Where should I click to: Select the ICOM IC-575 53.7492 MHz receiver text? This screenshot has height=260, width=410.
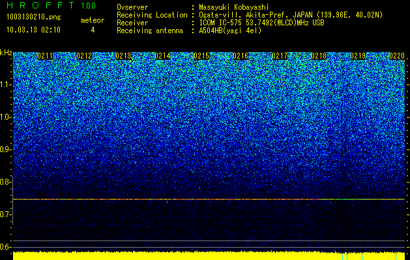pos(261,23)
